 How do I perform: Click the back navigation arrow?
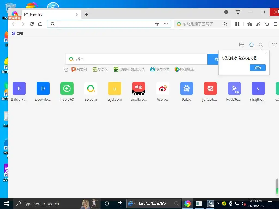[14, 24]
